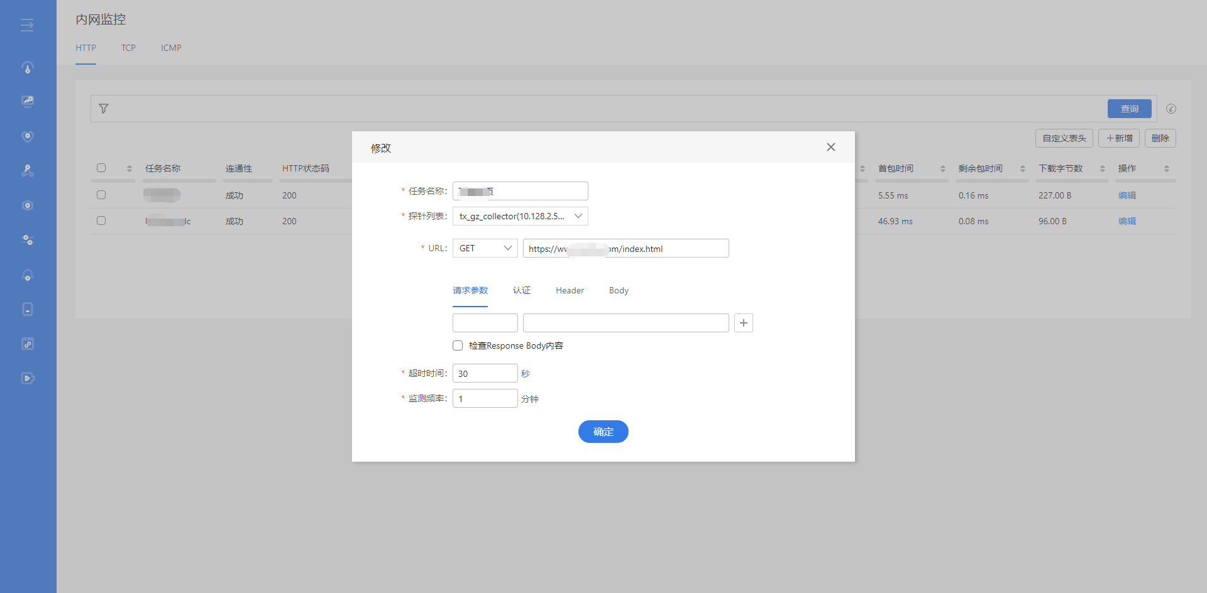
Task: Click the 任务名称 column header
Action: pyautogui.click(x=163, y=168)
